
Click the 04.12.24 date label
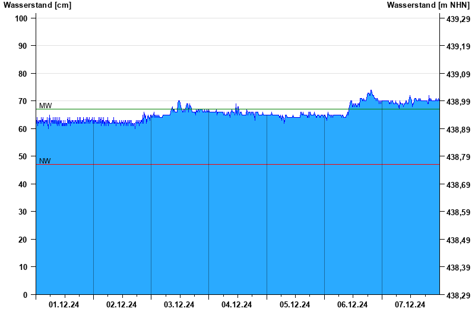coord(237,305)
